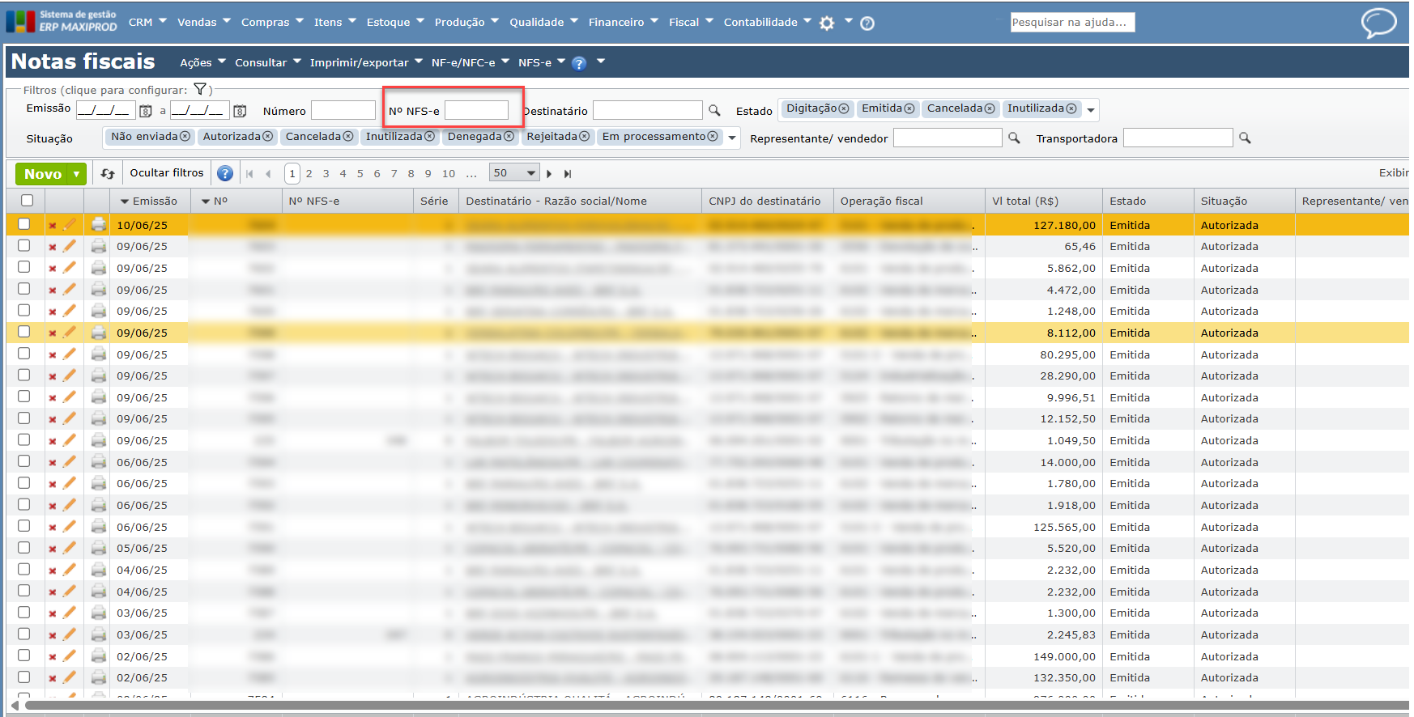Viewport: 1414px width, 717px height.
Task: Open the Nº column header arrow
Action: click(206, 202)
